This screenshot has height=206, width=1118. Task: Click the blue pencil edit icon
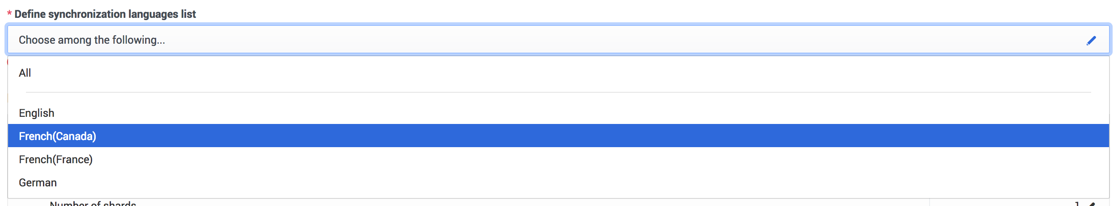[1091, 41]
